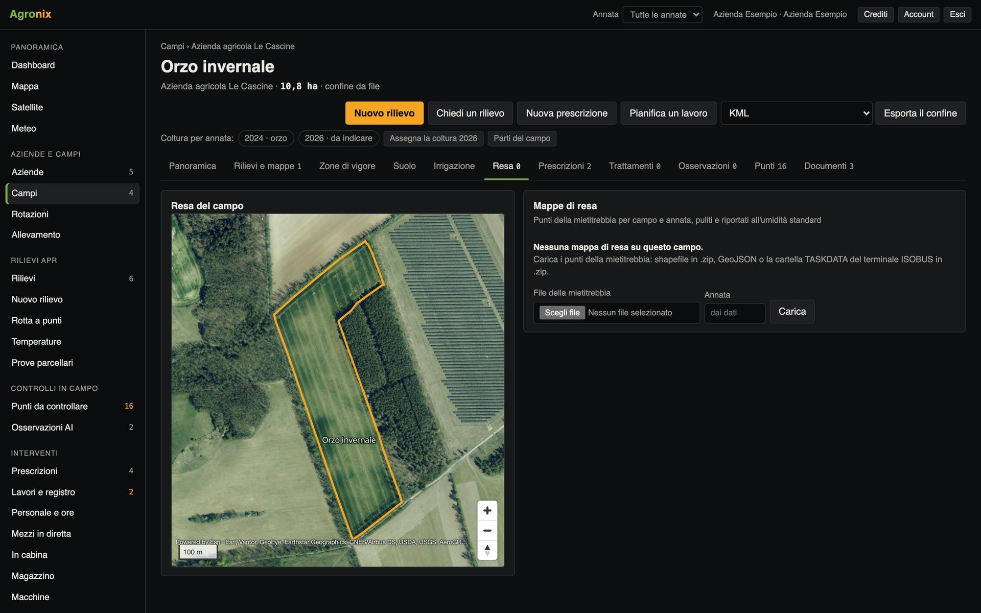
Task: Open Lavori e registro sidebar item
Action: click(x=72, y=492)
